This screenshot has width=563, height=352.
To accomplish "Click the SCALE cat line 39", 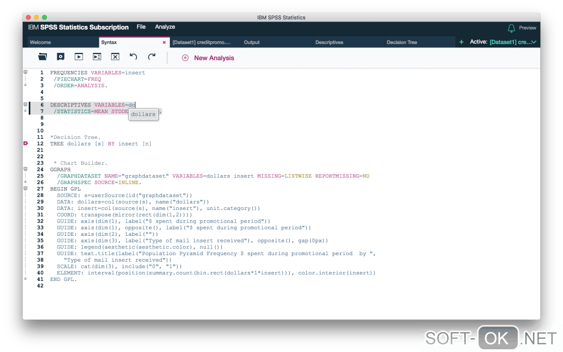I will (119, 266).
